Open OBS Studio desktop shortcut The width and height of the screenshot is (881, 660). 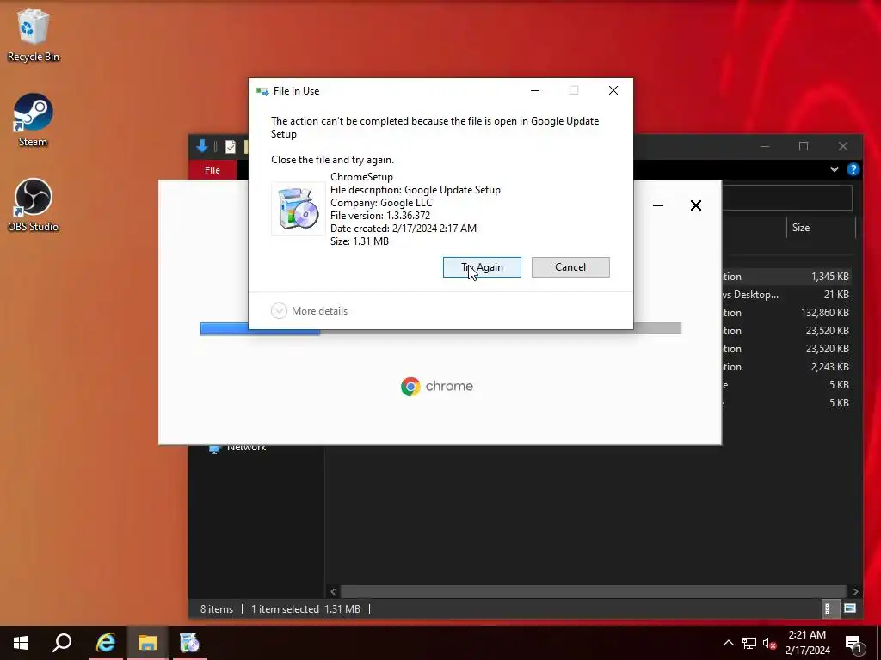point(34,205)
